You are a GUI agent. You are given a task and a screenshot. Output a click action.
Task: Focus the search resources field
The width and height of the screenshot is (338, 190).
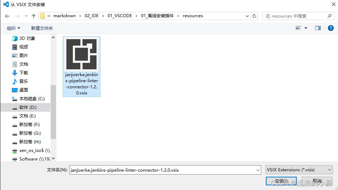pyautogui.click(x=298, y=16)
